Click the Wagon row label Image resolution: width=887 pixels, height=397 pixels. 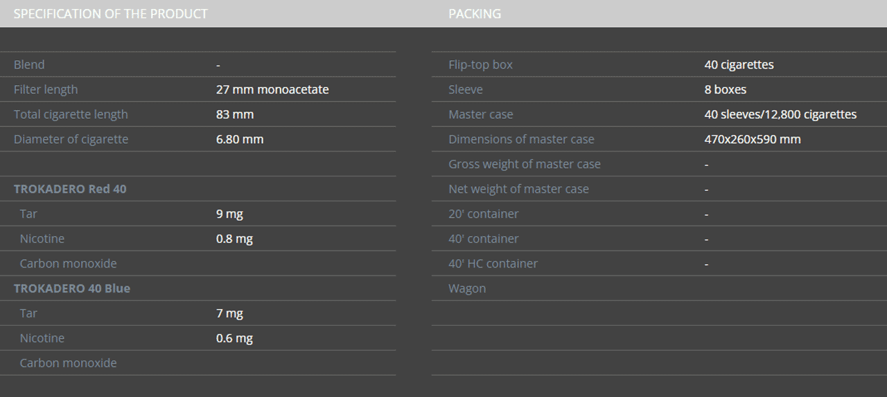click(x=467, y=289)
